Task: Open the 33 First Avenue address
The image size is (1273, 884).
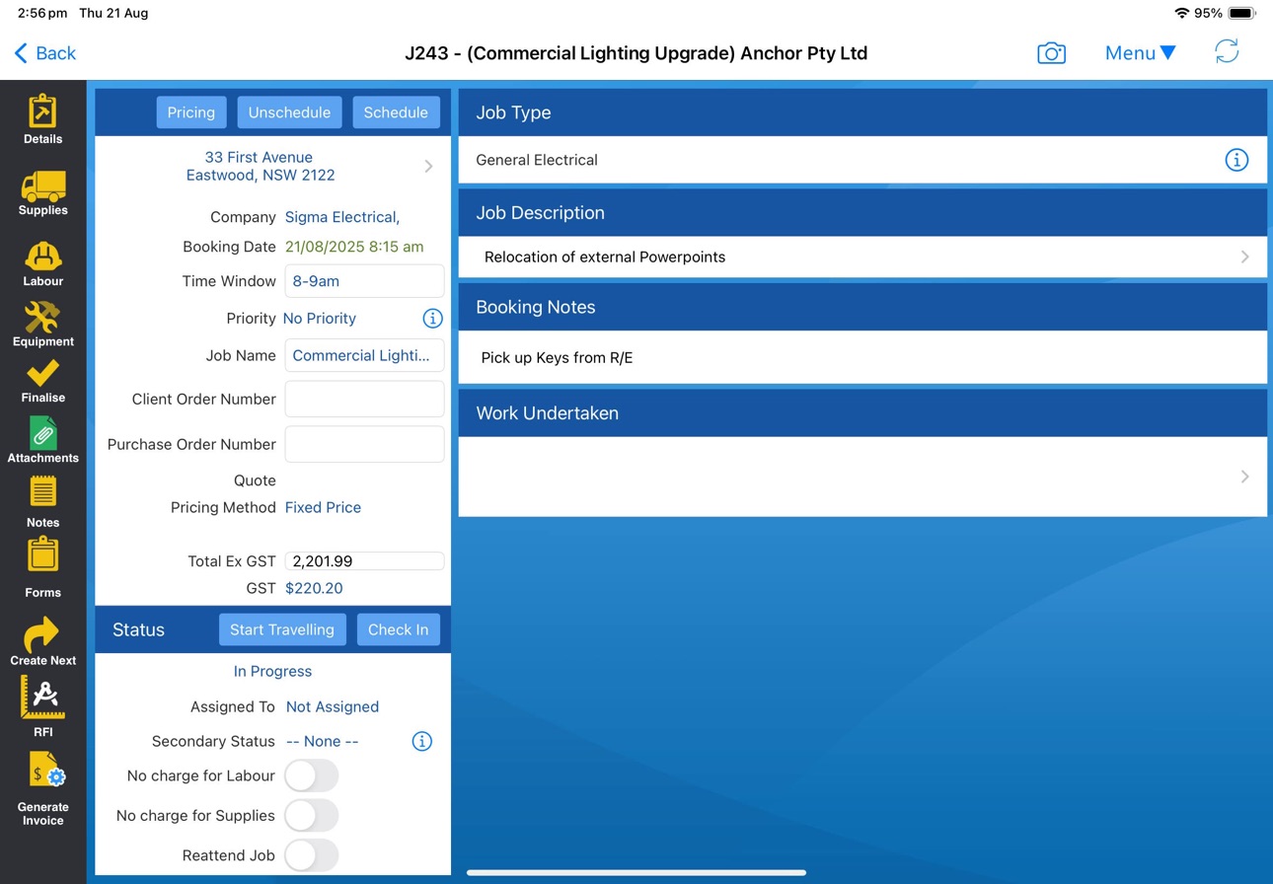Action: [260, 166]
